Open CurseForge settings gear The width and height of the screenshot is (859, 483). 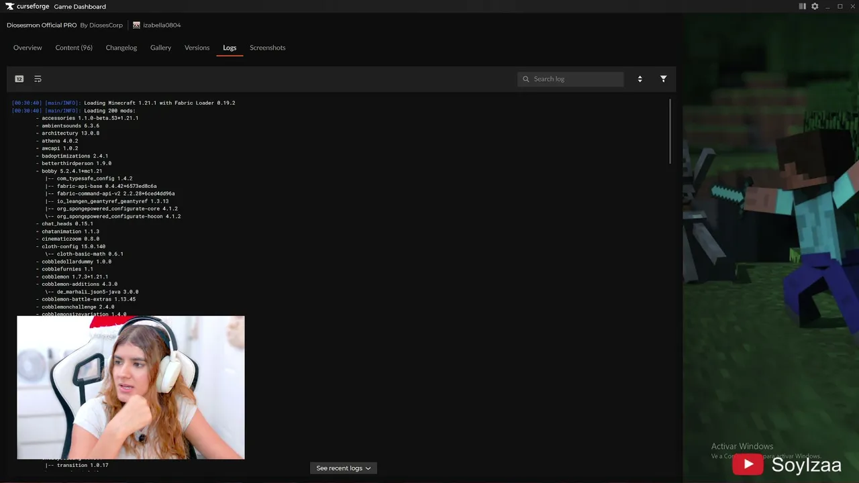pyautogui.click(x=815, y=7)
